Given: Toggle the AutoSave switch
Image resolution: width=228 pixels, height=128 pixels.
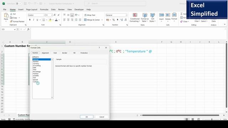Looking at the screenshot, I should click(19, 4).
